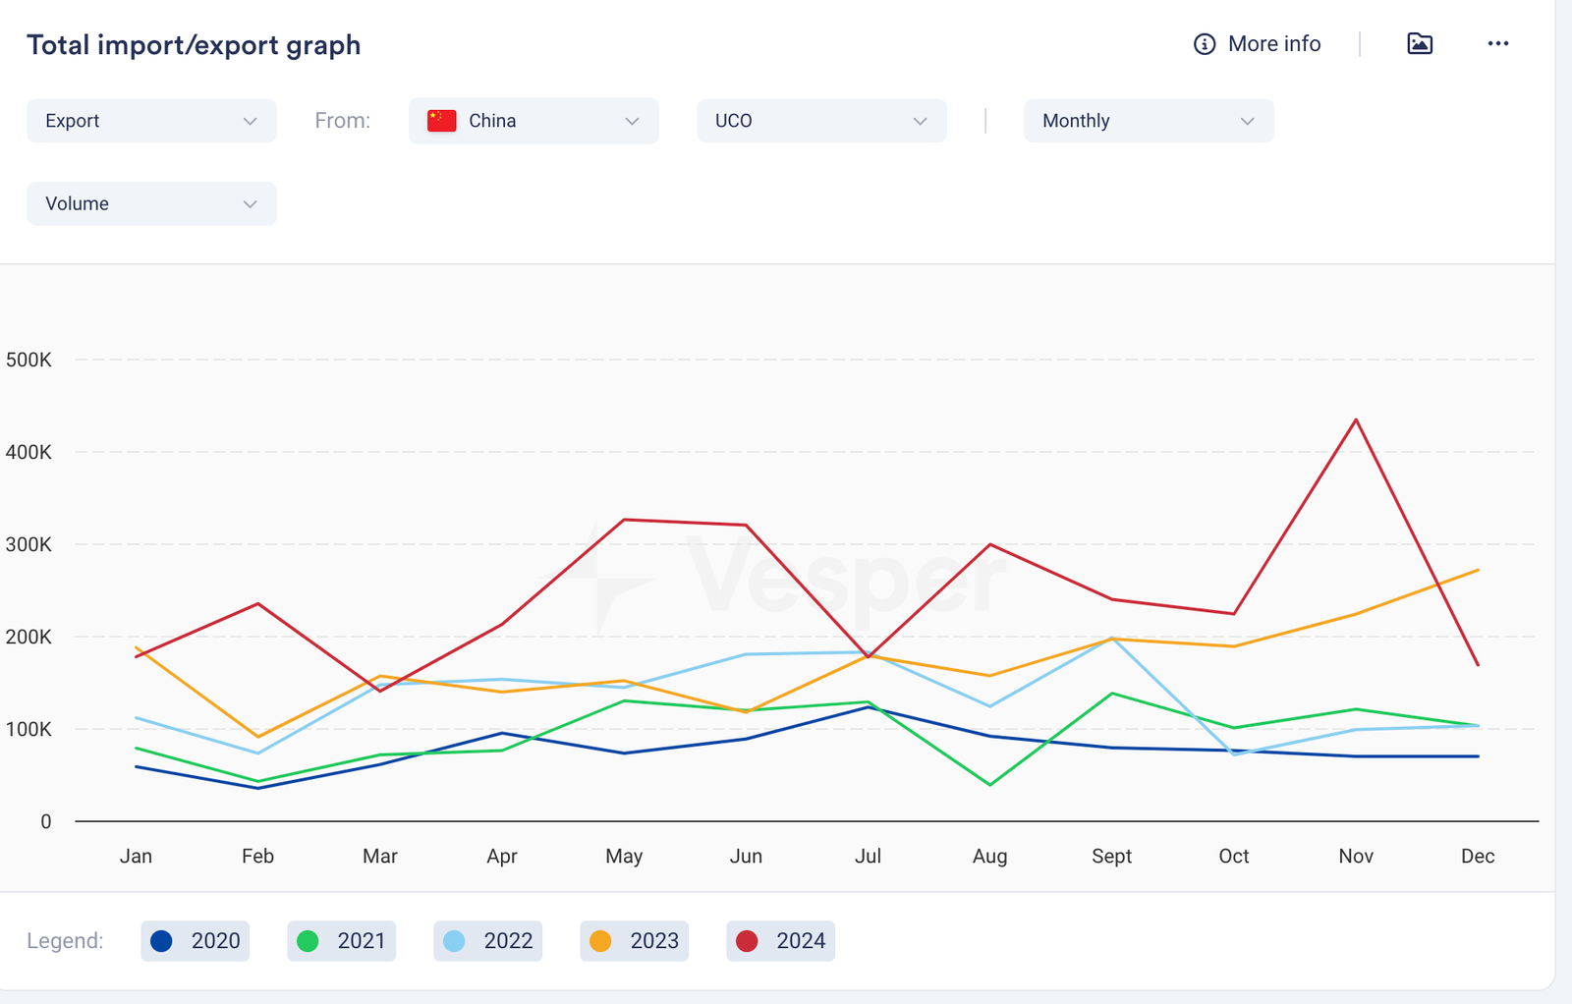Hide the 2024 series line
This screenshot has width=1572, height=1004.
click(781, 941)
